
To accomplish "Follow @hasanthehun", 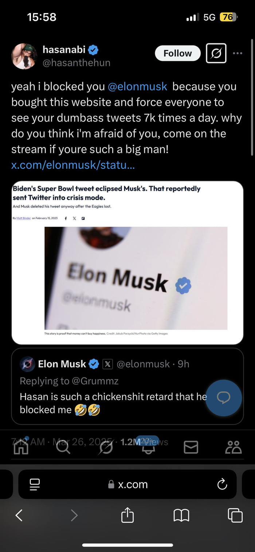I will point(177,53).
